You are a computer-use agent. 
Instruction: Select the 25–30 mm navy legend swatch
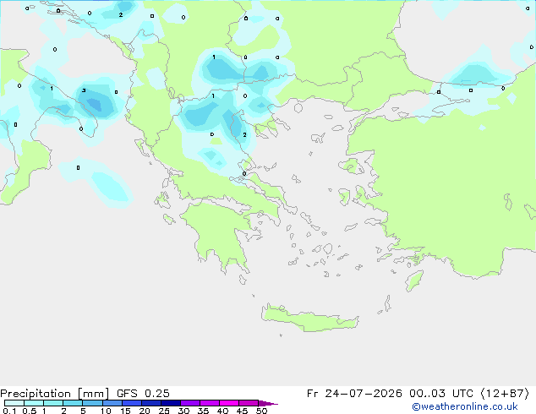[x=170, y=403]
